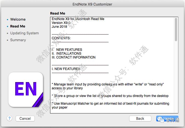
Task: Click the 'CONTENTS:' heading text
Action: (x=61, y=38)
